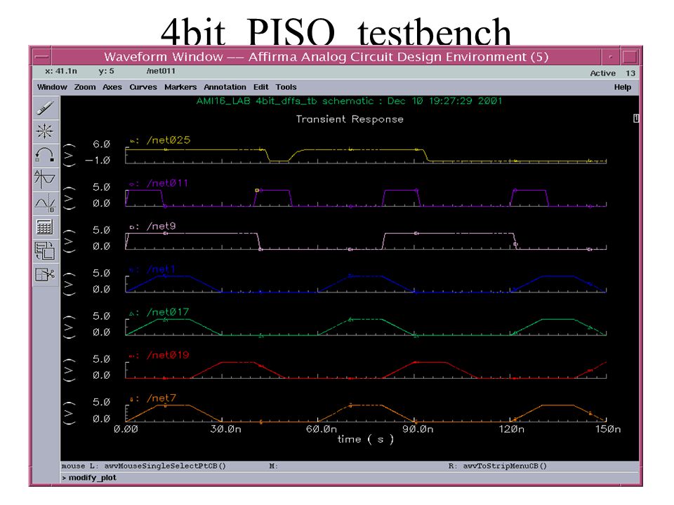Click the time ( s ) axis label
The width and height of the screenshot is (674, 505).
(365, 439)
